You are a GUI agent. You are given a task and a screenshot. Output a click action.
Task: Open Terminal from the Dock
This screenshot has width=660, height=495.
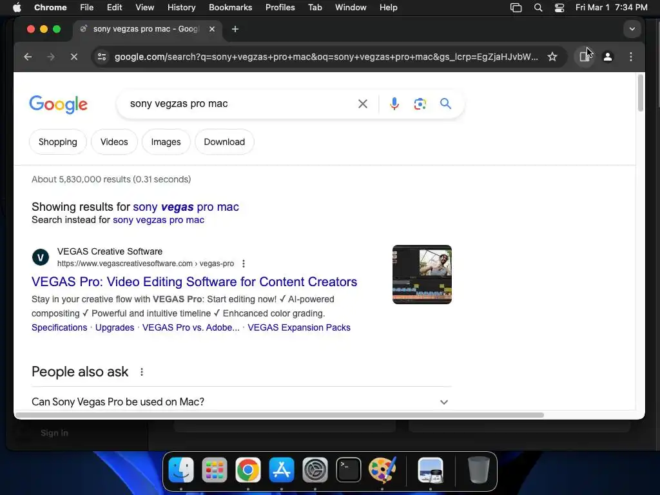pos(349,470)
